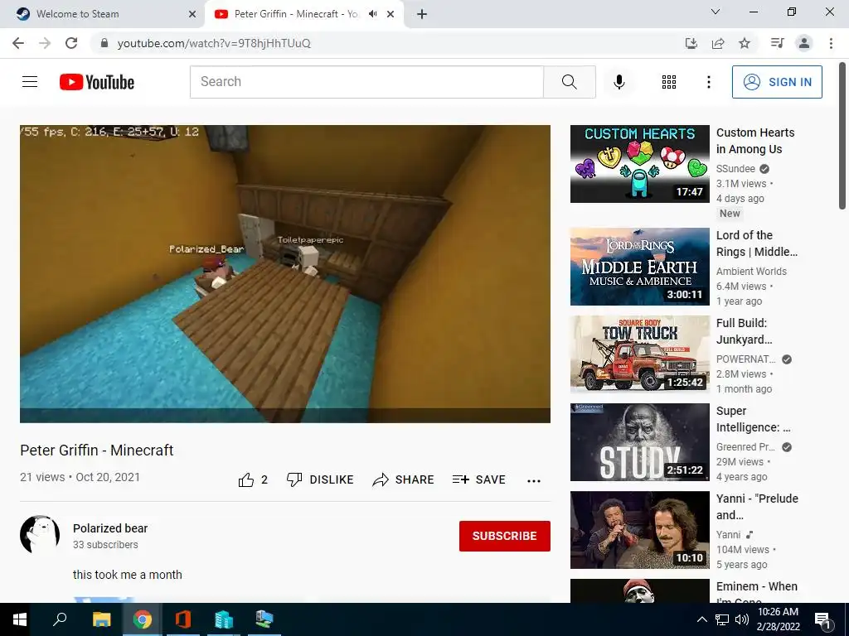
Task: Close the Welcome to Steam tab
Action: coord(192,15)
